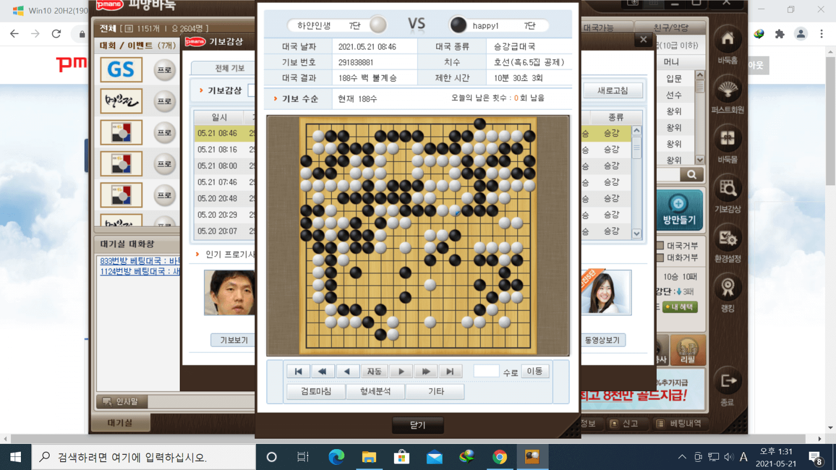
Task: Click the 기보보기 button
Action: (233, 340)
